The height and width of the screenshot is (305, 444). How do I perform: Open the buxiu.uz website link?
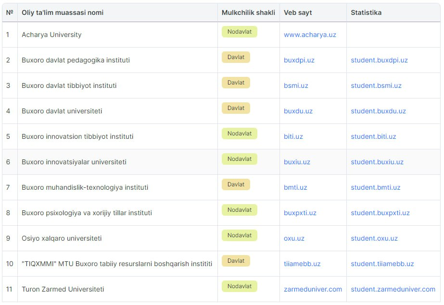click(x=297, y=162)
